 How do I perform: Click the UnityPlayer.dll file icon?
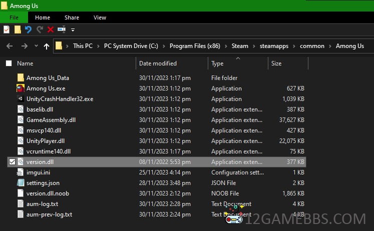(x=21, y=140)
